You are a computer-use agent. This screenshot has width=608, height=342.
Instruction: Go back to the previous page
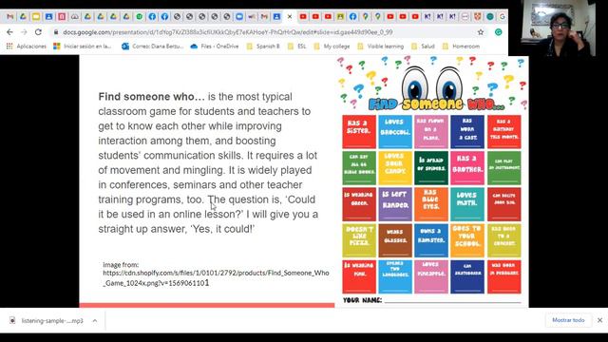[9, 32]
